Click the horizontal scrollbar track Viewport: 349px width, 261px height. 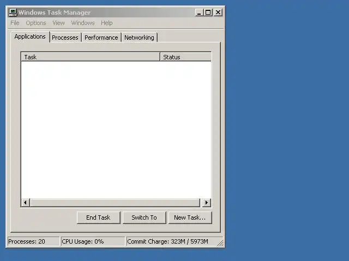tap(115, 203)
